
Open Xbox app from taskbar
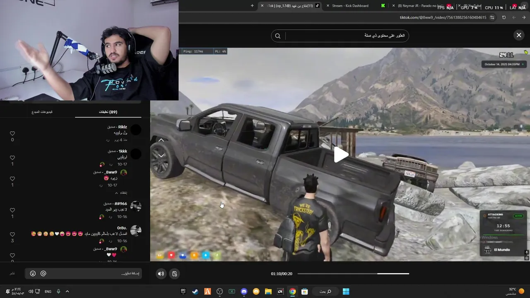pyautogui.click(x=232, y=291)
